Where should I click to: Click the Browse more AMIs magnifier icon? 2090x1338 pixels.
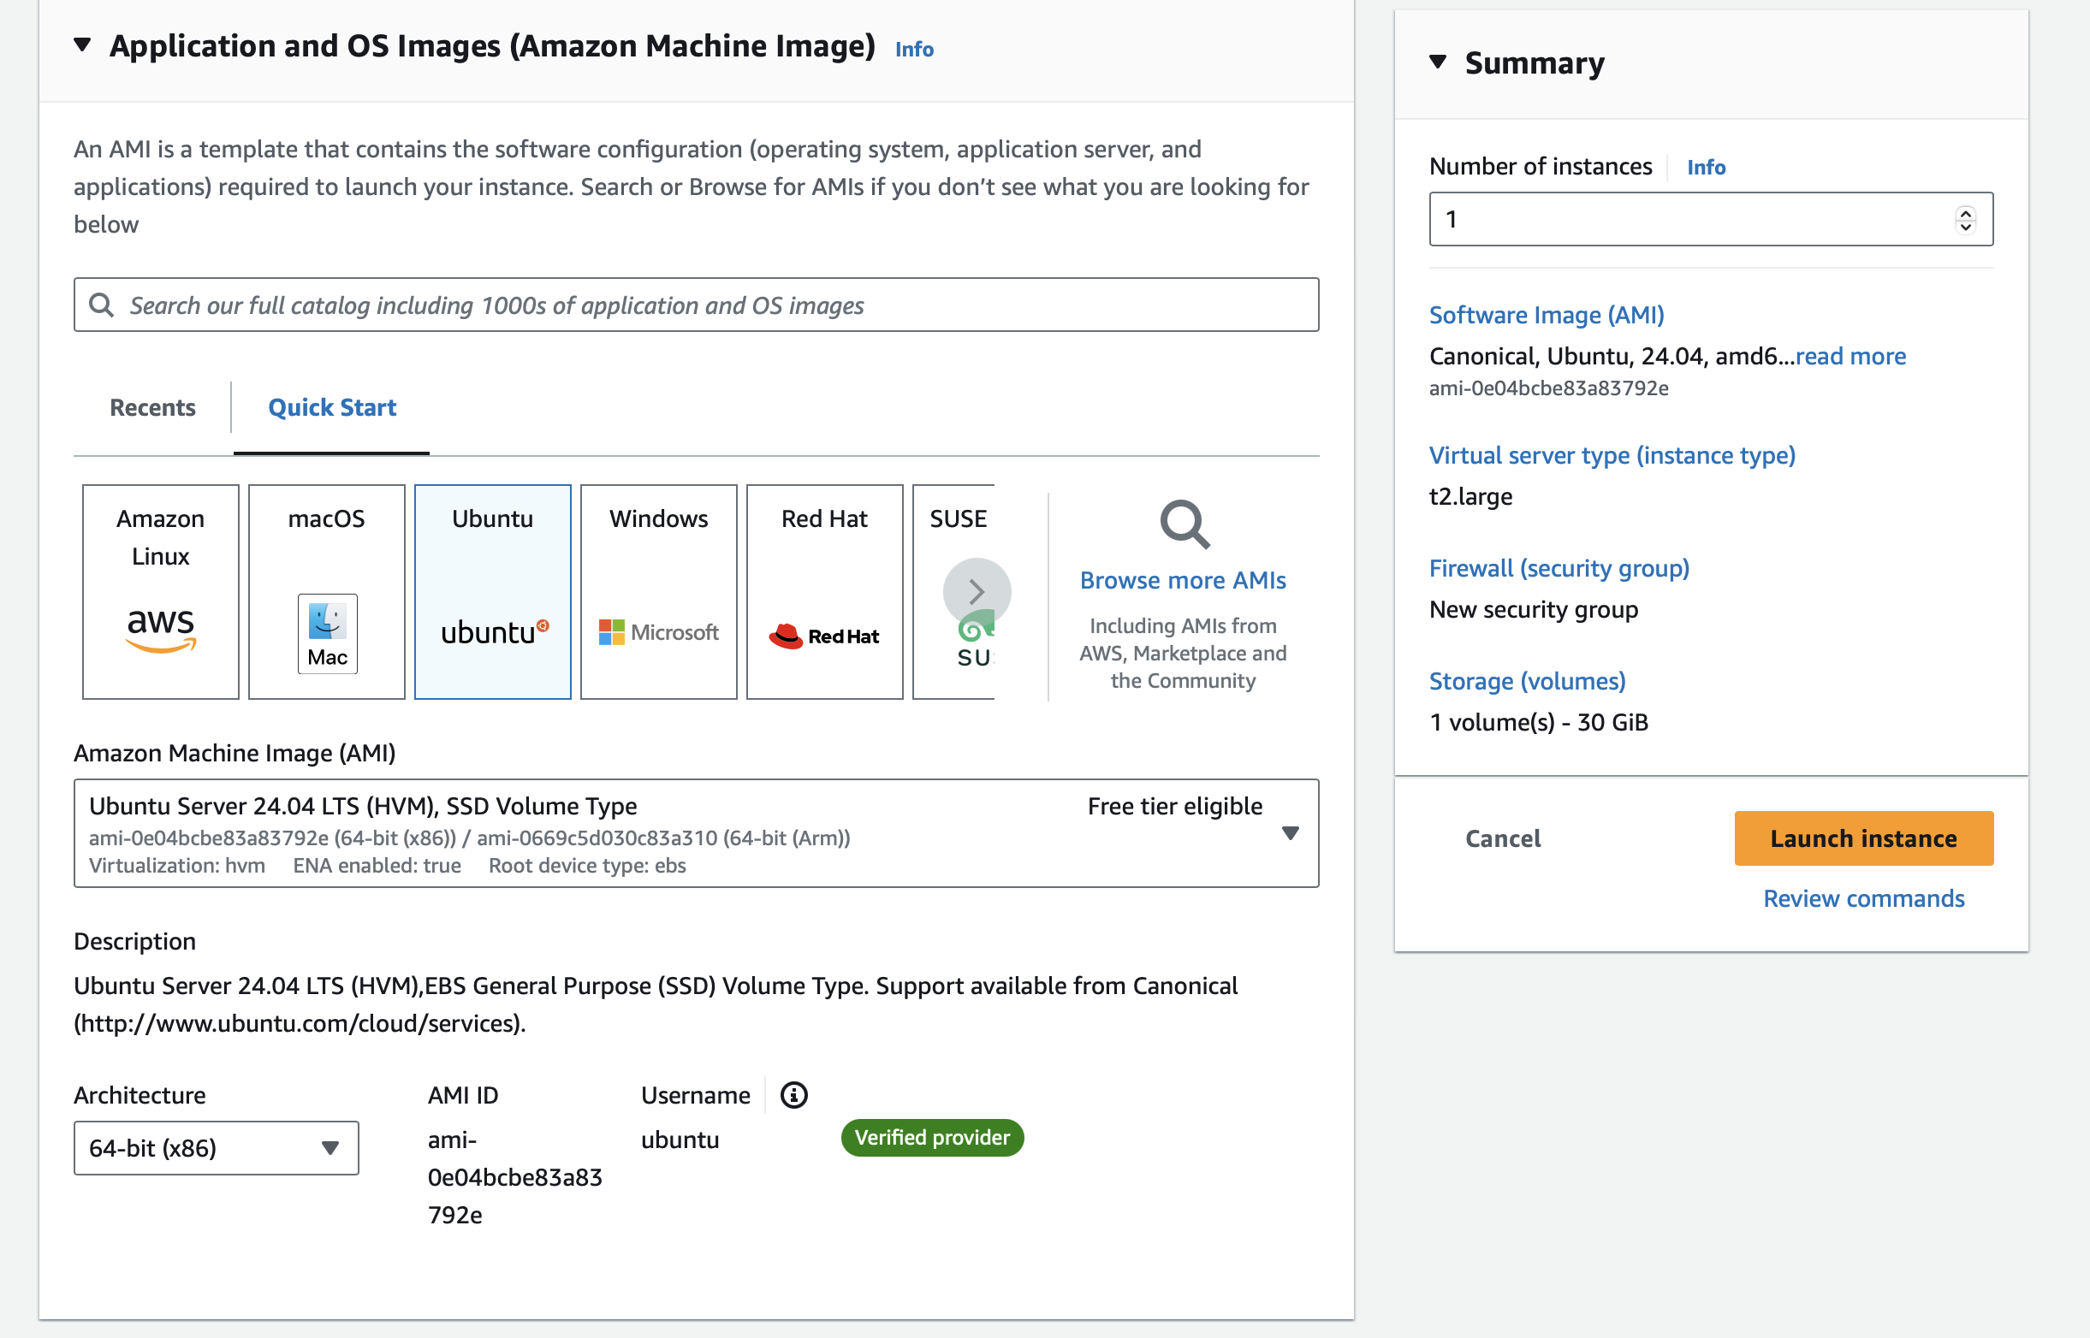(x=1184, y=524)
